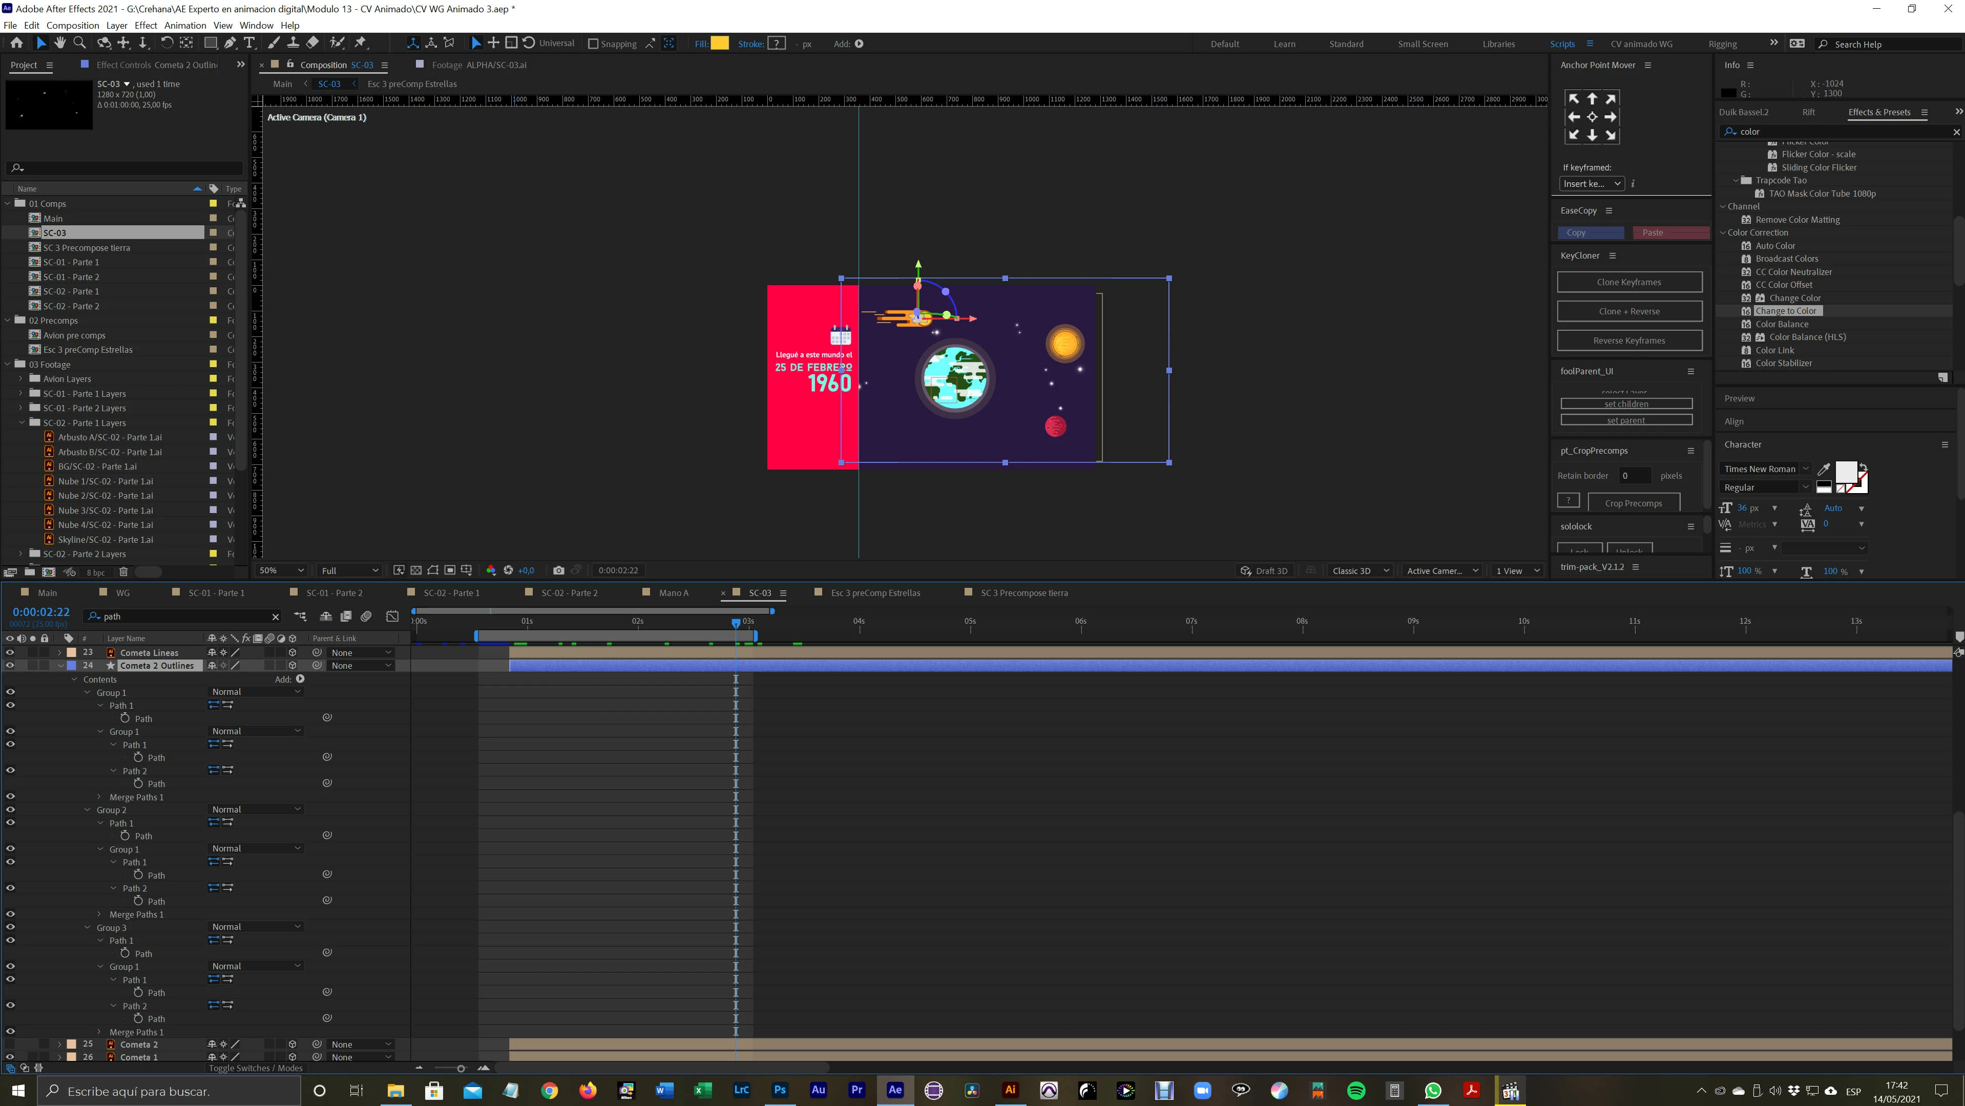Hide the Cometa Lineas layer
The width and height of the screenshot is (1965, 1106).
pyautogui.click(x=10, y=652)
